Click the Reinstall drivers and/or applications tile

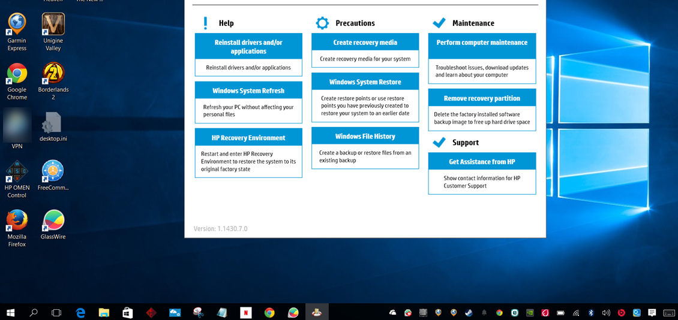[248, 47]
